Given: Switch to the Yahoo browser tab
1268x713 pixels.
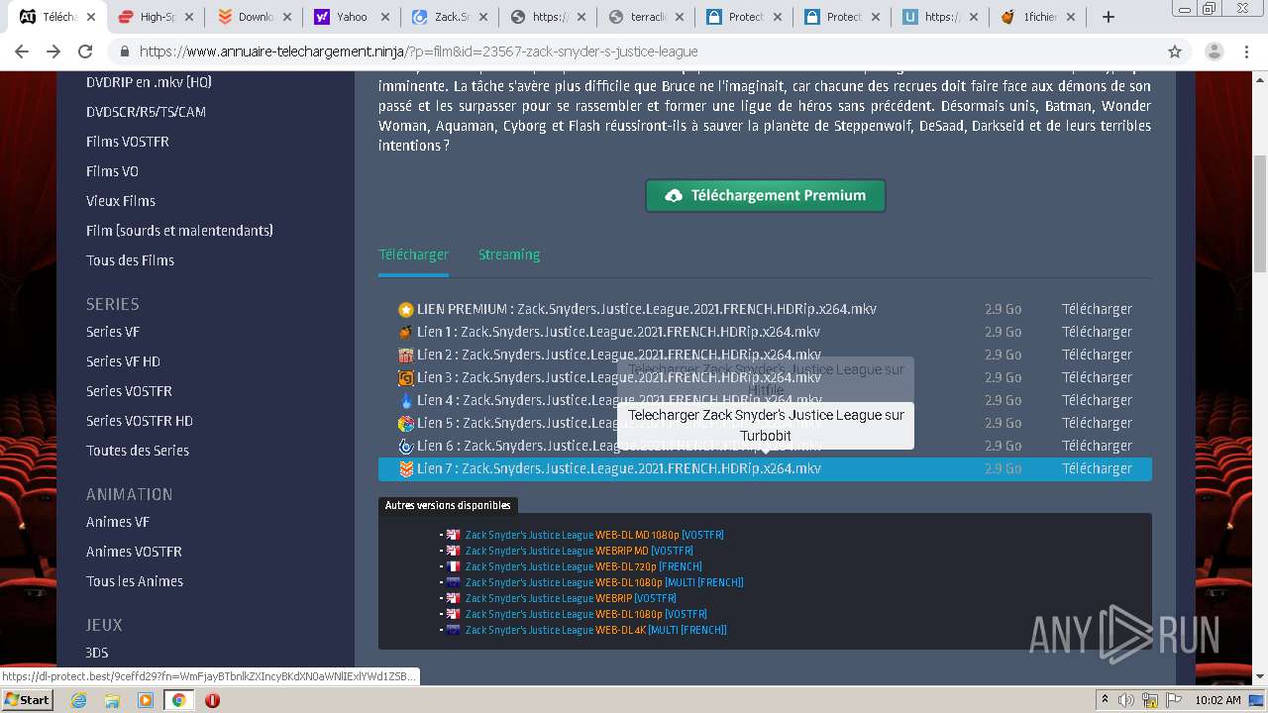Looking at the screenshot, I should (352, 17).
